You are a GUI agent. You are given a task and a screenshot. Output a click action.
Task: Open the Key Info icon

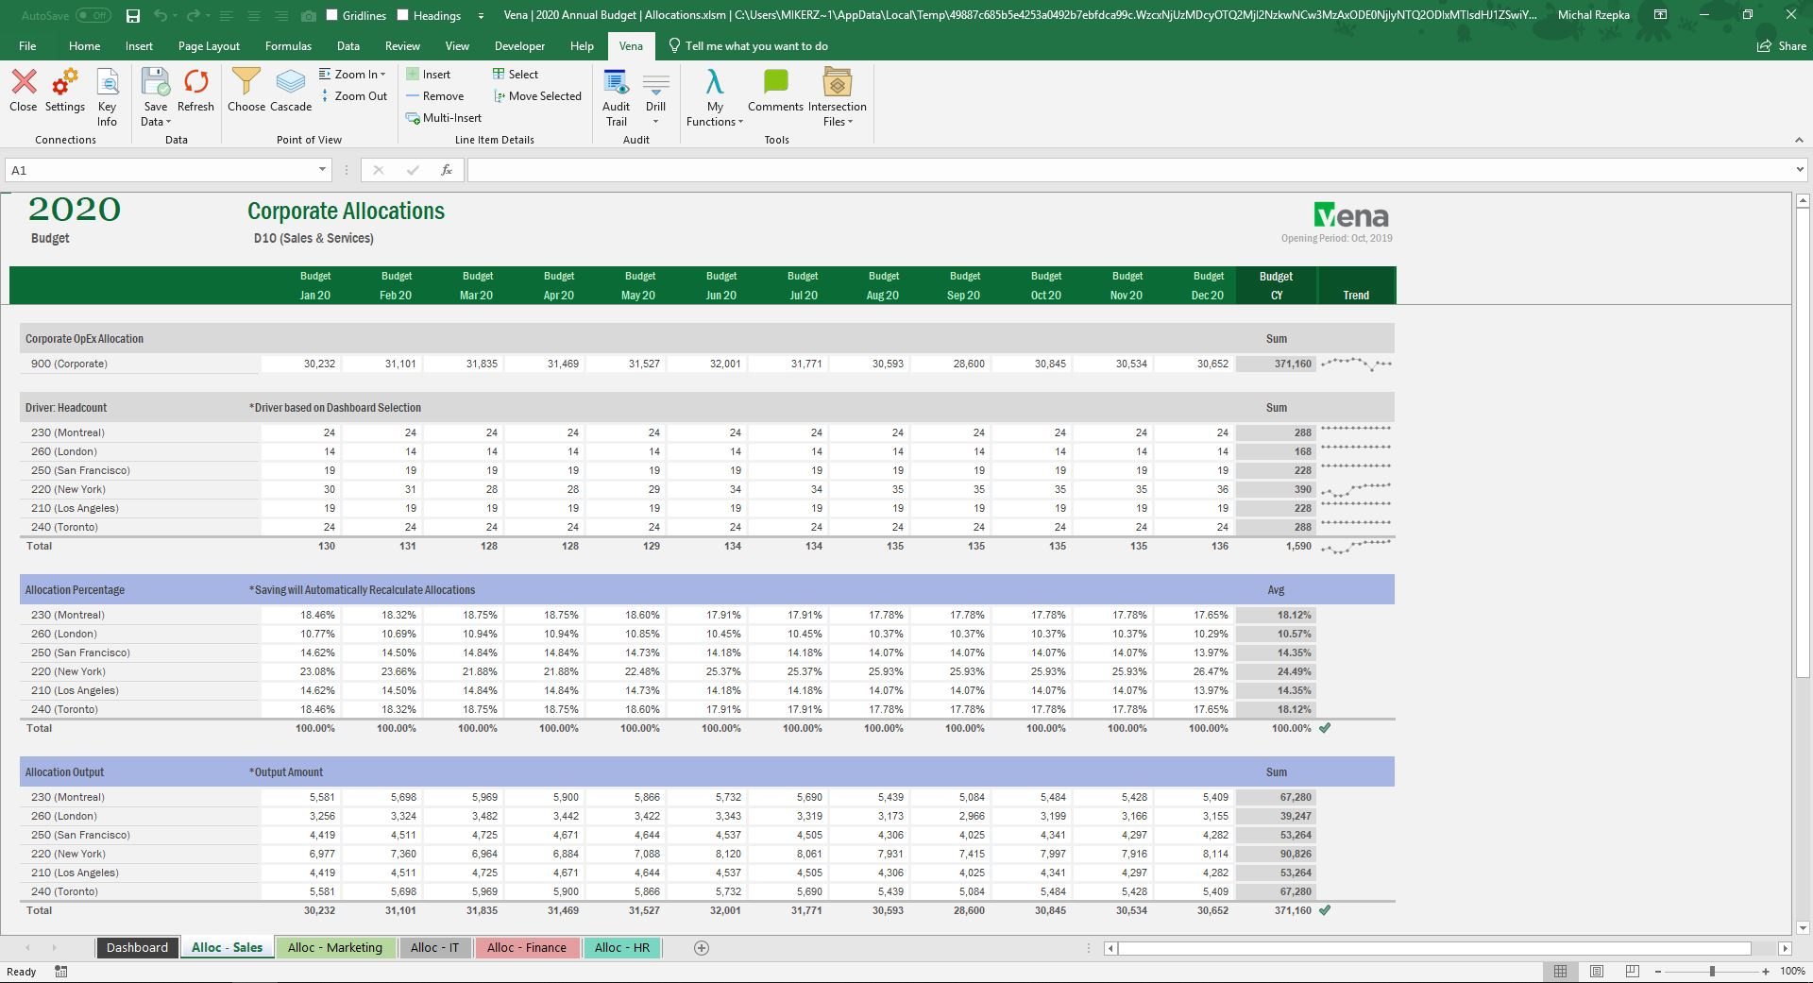pyautogui.click(x=108, y=83)
